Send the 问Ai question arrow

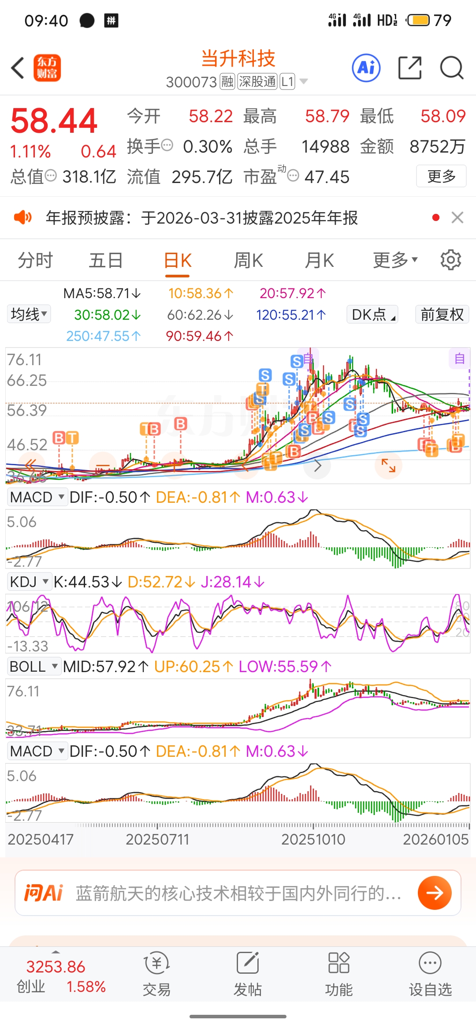click(x=435, y=893)
